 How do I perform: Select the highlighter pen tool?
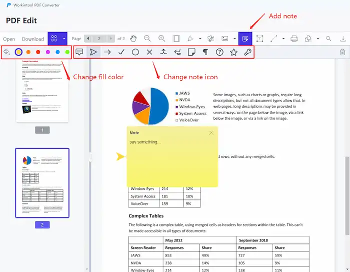click(x=190, y=39)
